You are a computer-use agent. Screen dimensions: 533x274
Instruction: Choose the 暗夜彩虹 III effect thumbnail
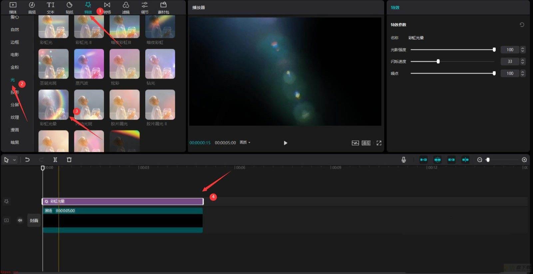point(125,27)
